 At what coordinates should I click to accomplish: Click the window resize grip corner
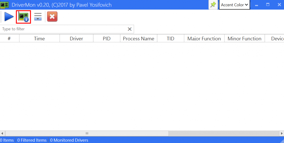click(x=282, y=141)
